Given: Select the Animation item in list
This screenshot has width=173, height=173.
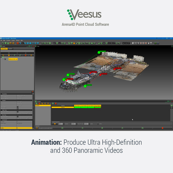Looking at the screenshot, I should pyautogui.click(x=37, y=106).
